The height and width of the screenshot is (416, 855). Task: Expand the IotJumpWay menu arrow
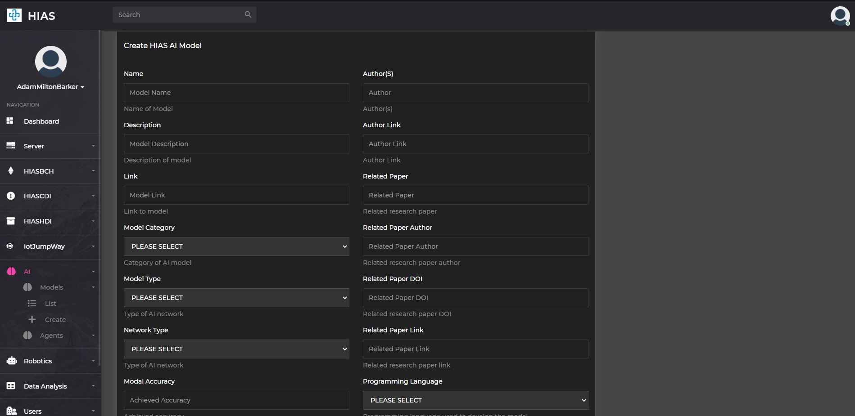click(x=93, y=246)
